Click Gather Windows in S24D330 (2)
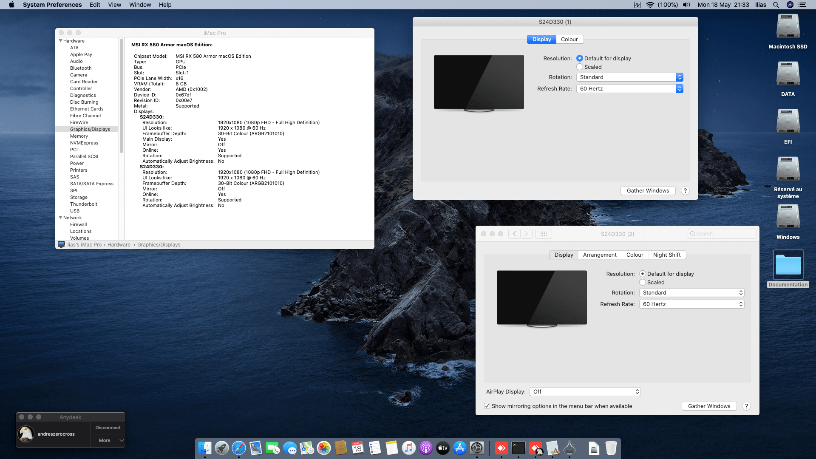The height and width of the screenshot is (459, 816). point(709,406)
